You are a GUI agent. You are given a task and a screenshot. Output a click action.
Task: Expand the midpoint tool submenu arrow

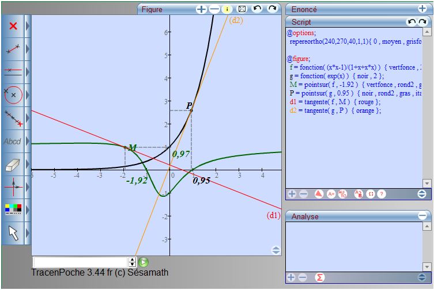pyautogui.click(x=28, y=118)
